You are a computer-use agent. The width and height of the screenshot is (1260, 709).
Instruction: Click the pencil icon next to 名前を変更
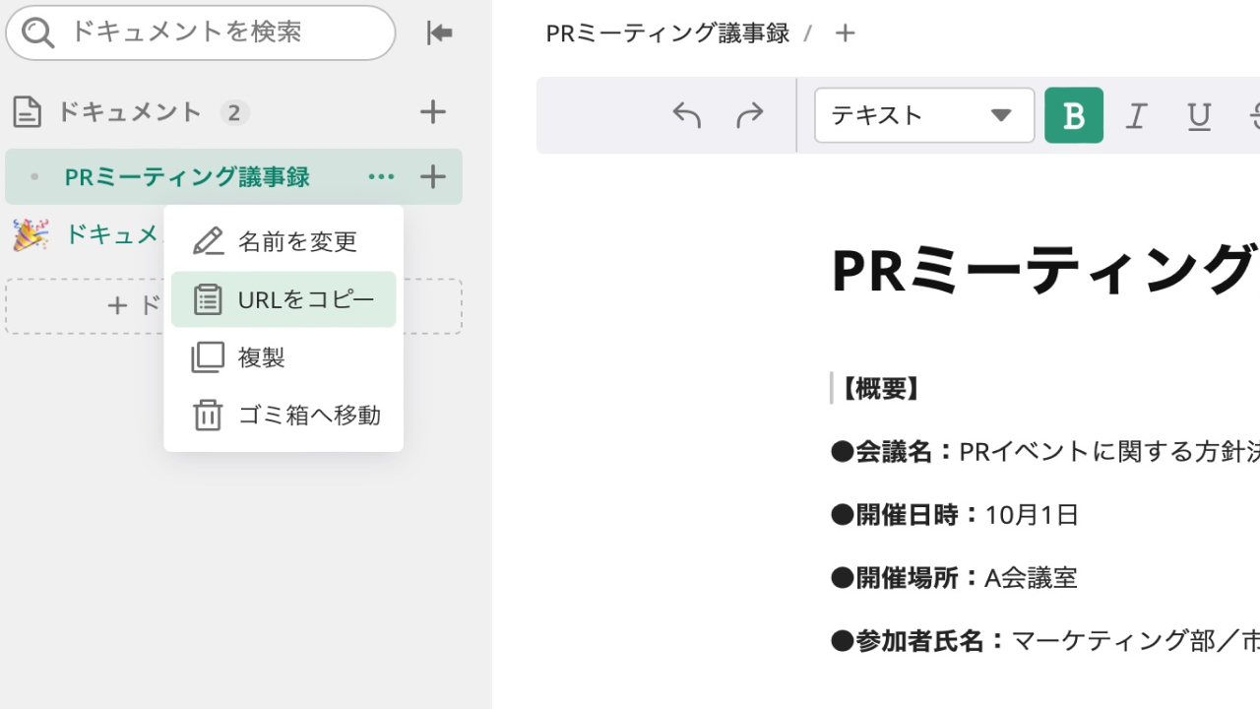point(207,240)
